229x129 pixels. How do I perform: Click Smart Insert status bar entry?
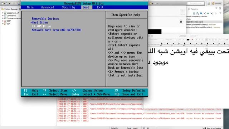click(x=132, y=128)
